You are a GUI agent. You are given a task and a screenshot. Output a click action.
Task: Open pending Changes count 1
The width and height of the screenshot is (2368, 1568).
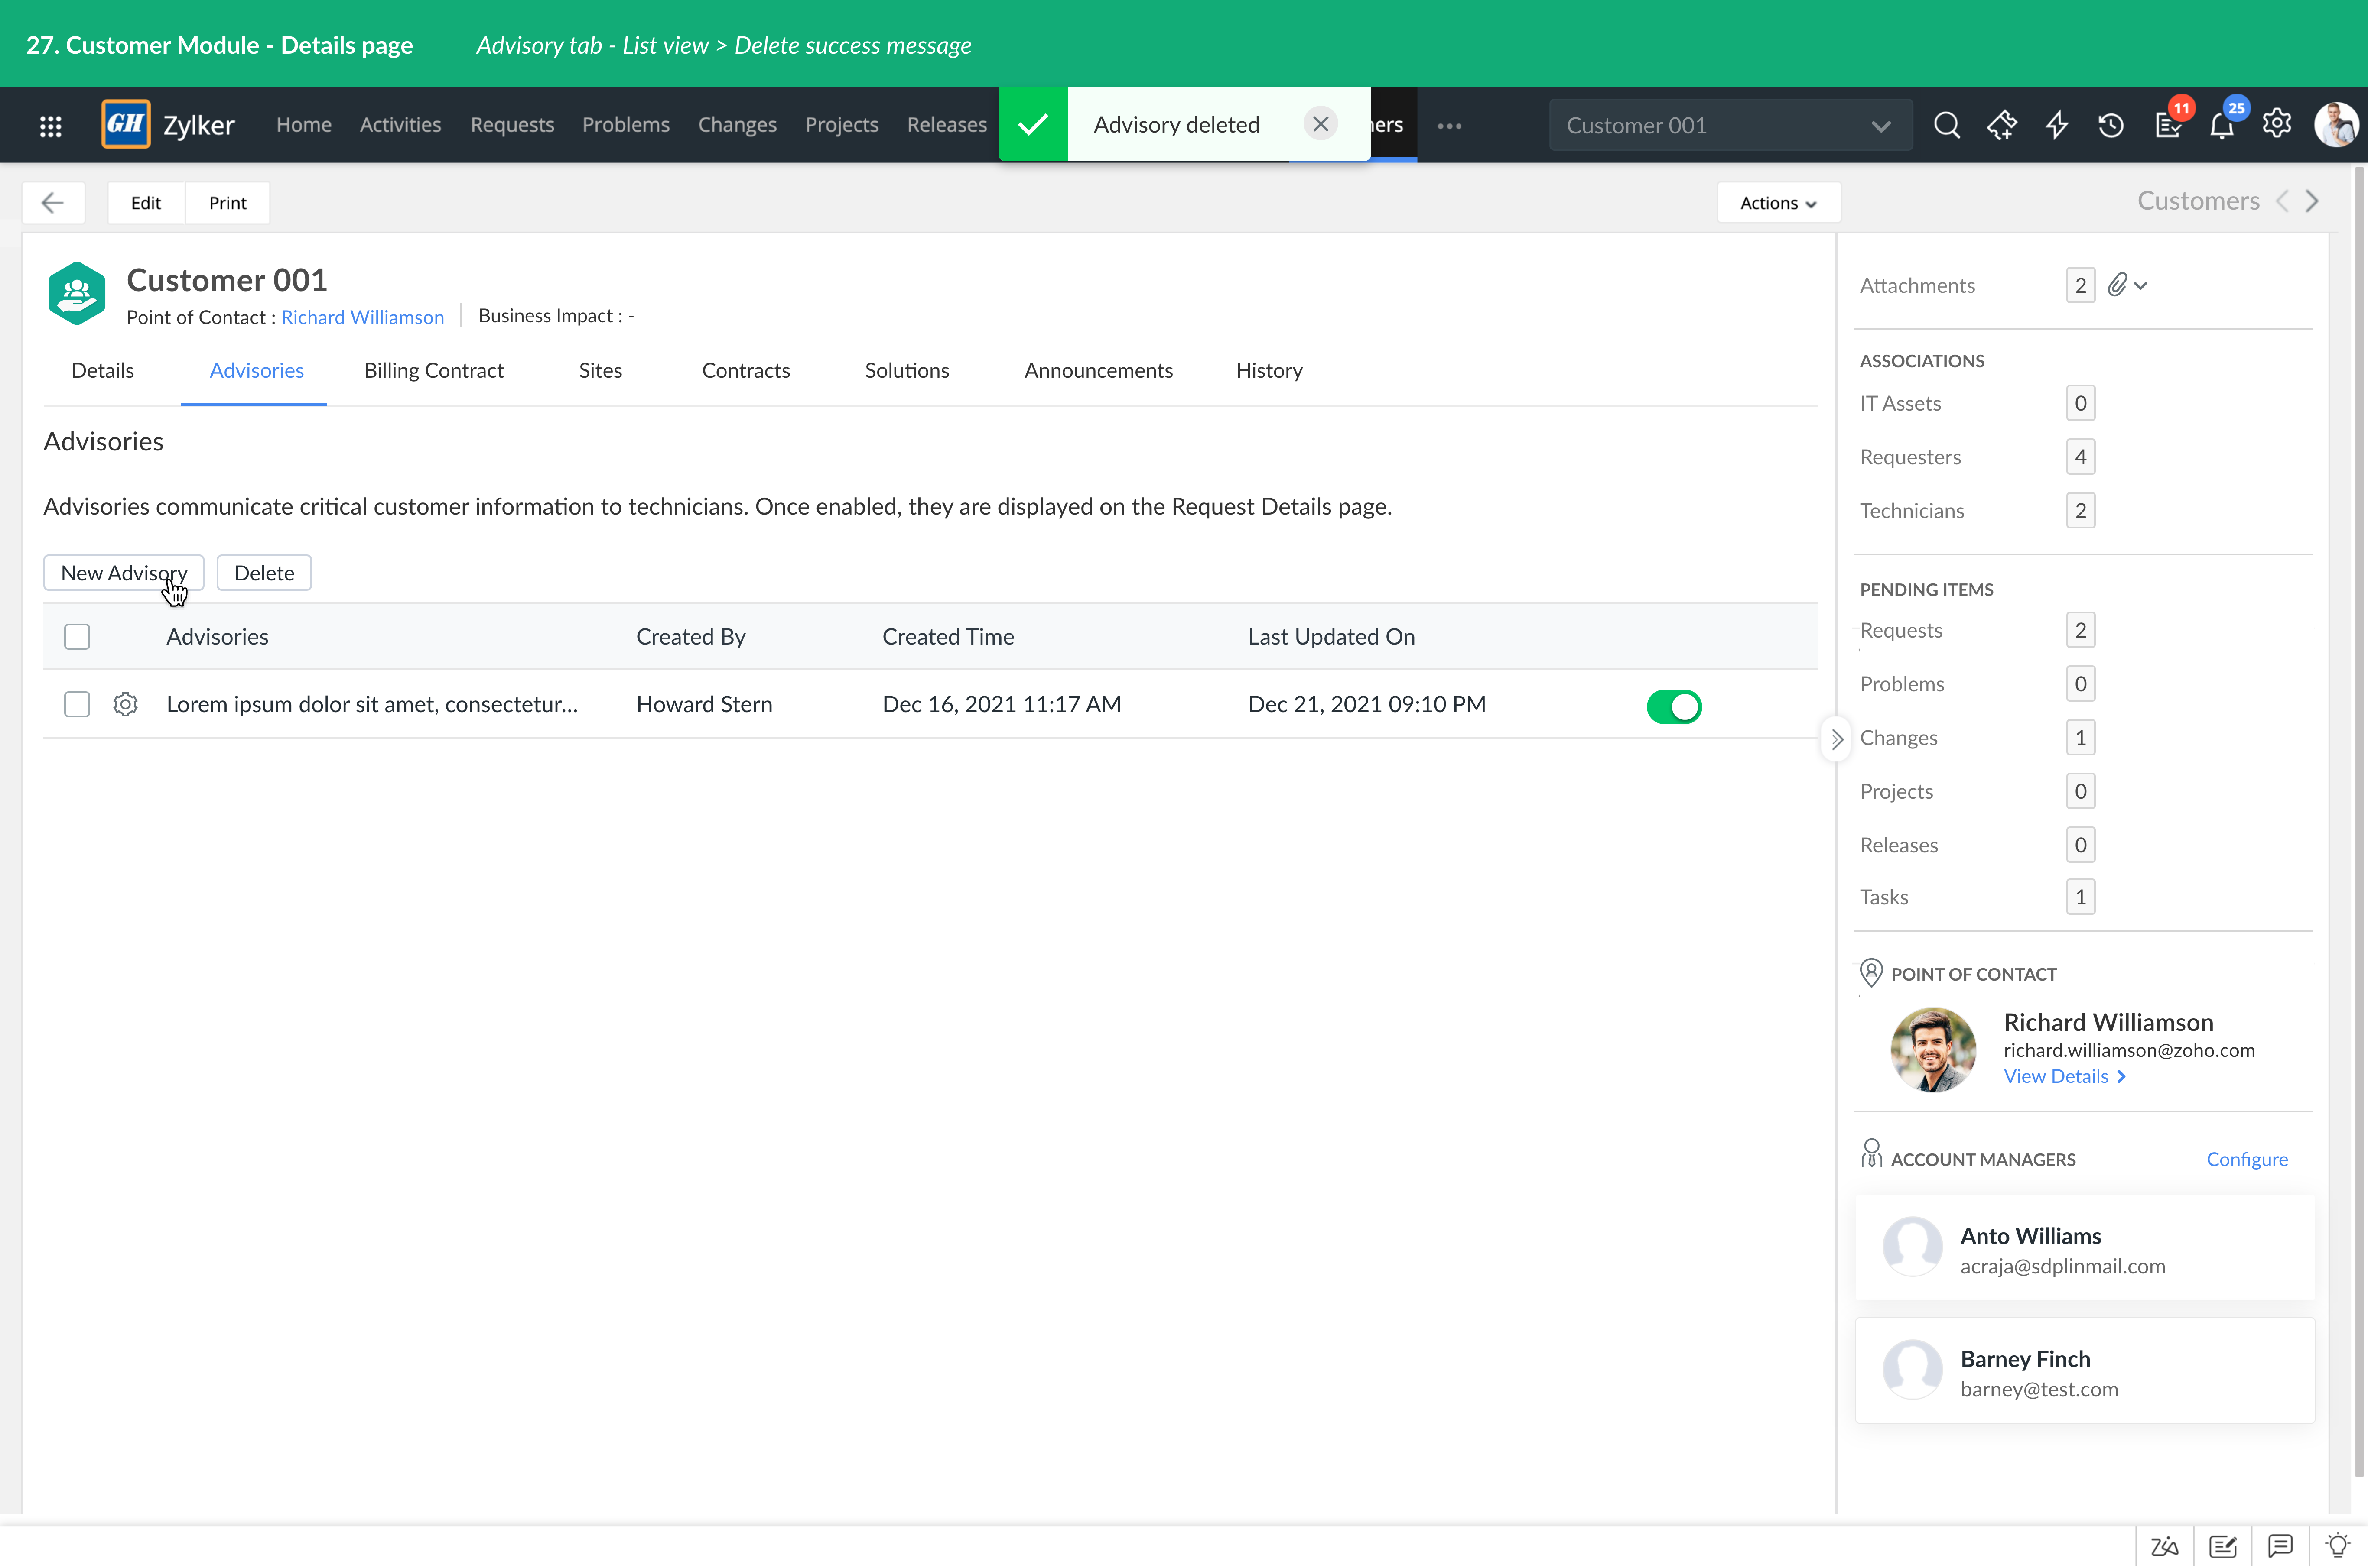point(2080,738)
